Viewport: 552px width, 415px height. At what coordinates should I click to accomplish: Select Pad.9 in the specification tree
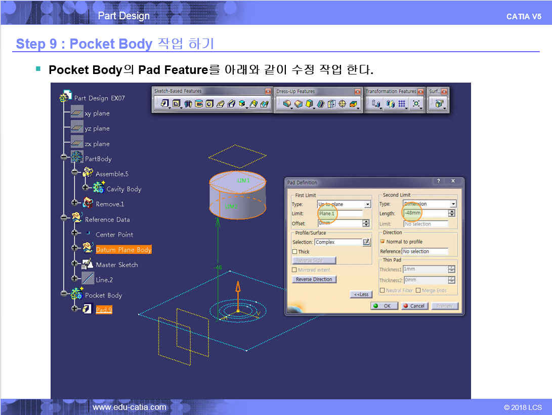pyautogui.click(x=104, y=310)
